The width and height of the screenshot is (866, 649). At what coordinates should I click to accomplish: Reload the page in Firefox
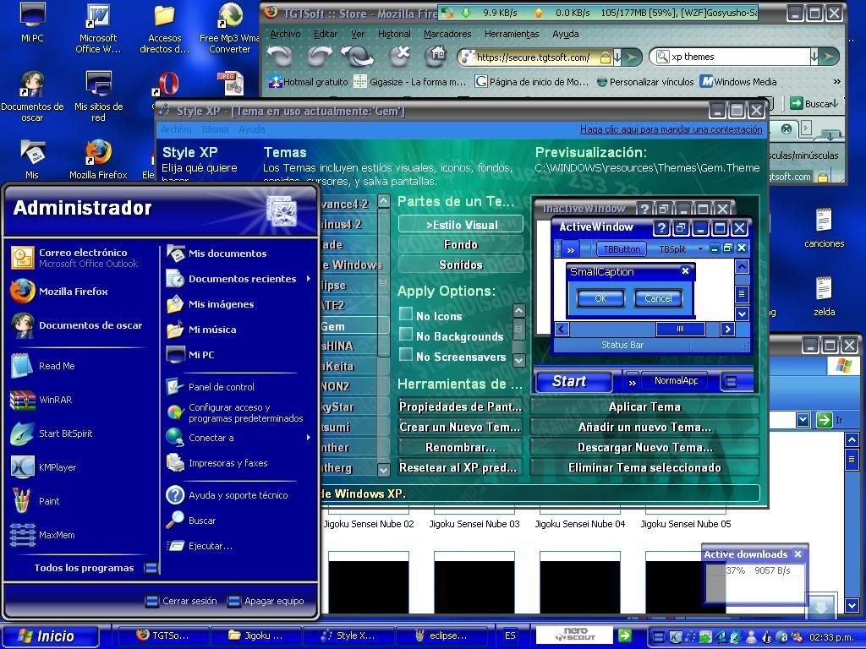(358, 57)
